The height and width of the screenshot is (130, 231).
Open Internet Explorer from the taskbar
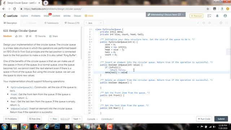click(47, 127)
